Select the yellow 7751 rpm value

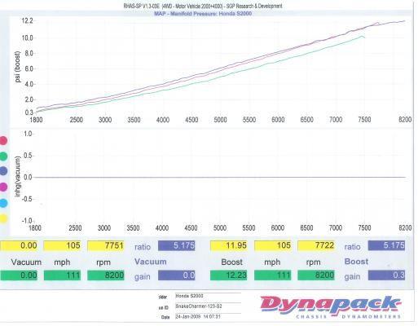point(106,245)
